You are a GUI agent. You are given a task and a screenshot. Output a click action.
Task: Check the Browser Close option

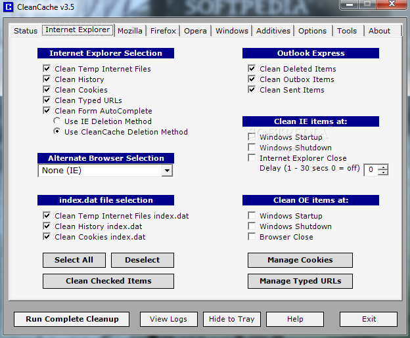(252, 237)
